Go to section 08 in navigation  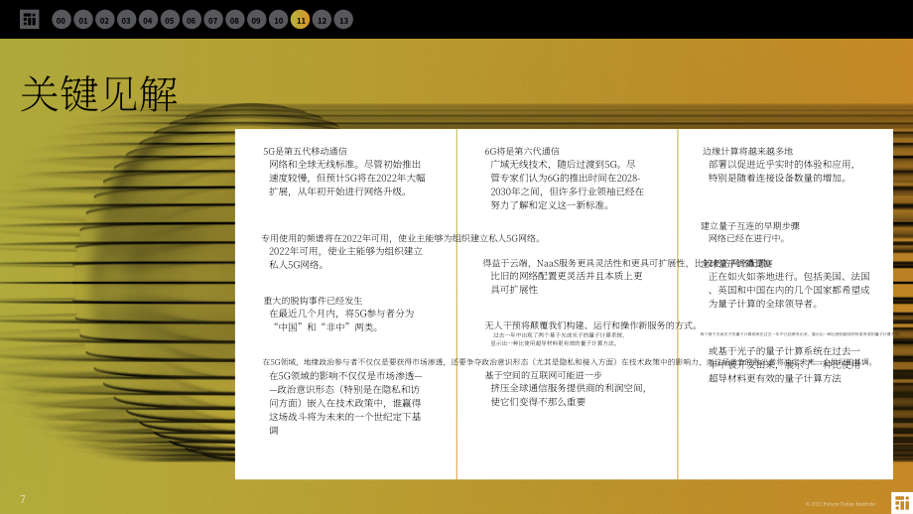(x=234, y=20)
